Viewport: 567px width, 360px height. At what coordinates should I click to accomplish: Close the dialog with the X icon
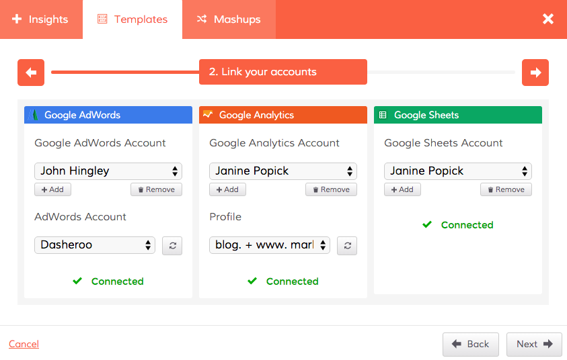548,19
